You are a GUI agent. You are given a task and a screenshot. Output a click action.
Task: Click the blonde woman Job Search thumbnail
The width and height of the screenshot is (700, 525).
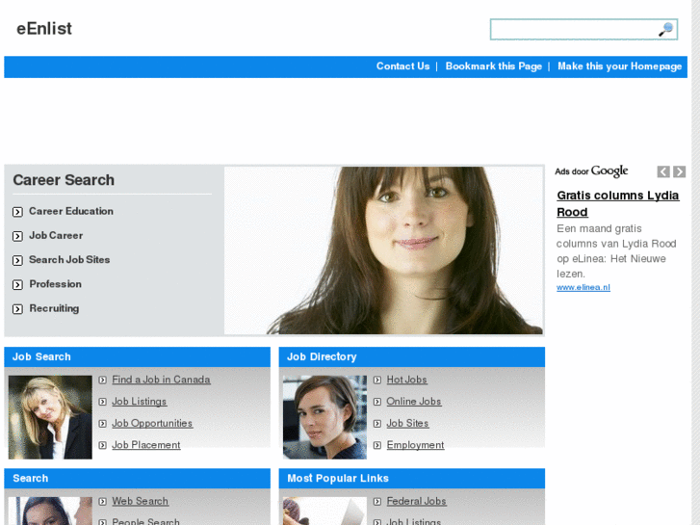pyautogui.click(x=50, y=417)
